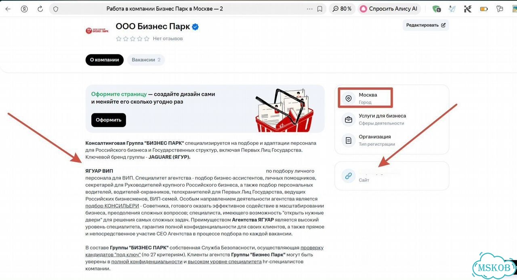The image size is (517, 280).
Task: Click the blue verified badge next to company name
Action: [195, 27]
